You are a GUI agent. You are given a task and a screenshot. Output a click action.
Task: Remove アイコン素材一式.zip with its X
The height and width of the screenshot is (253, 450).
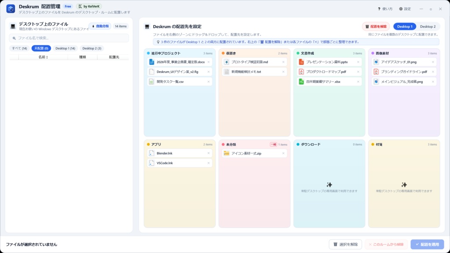tap(283, 153)
